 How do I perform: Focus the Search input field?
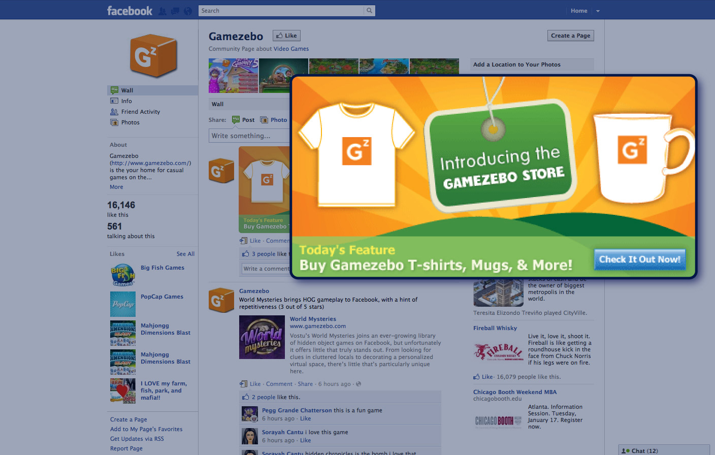(x=281, y=11)
